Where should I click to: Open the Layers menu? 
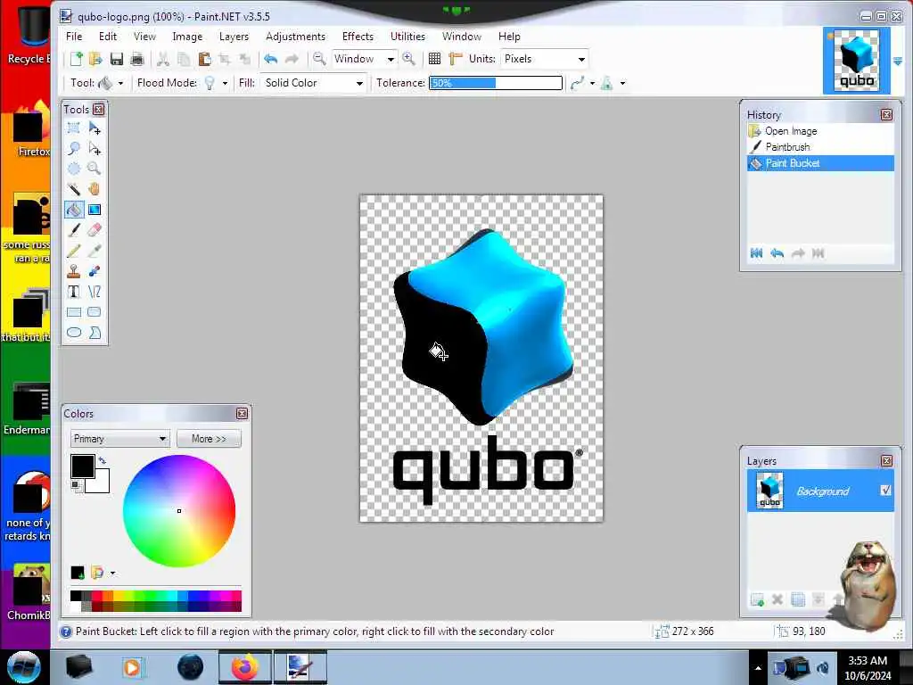pos(234,36)
